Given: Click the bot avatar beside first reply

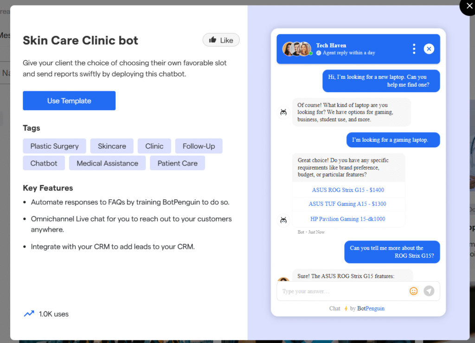Looking at the screenshot, I should click(283, 112).
